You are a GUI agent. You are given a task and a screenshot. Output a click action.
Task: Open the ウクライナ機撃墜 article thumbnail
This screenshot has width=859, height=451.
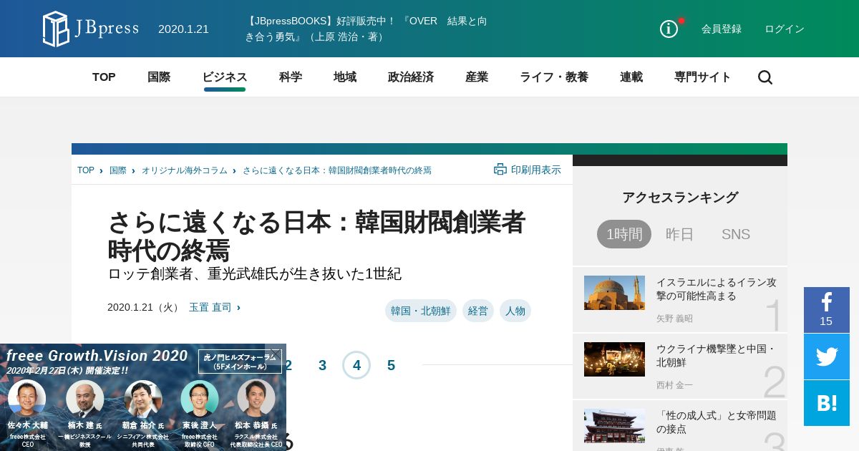[x=614, y=359]
